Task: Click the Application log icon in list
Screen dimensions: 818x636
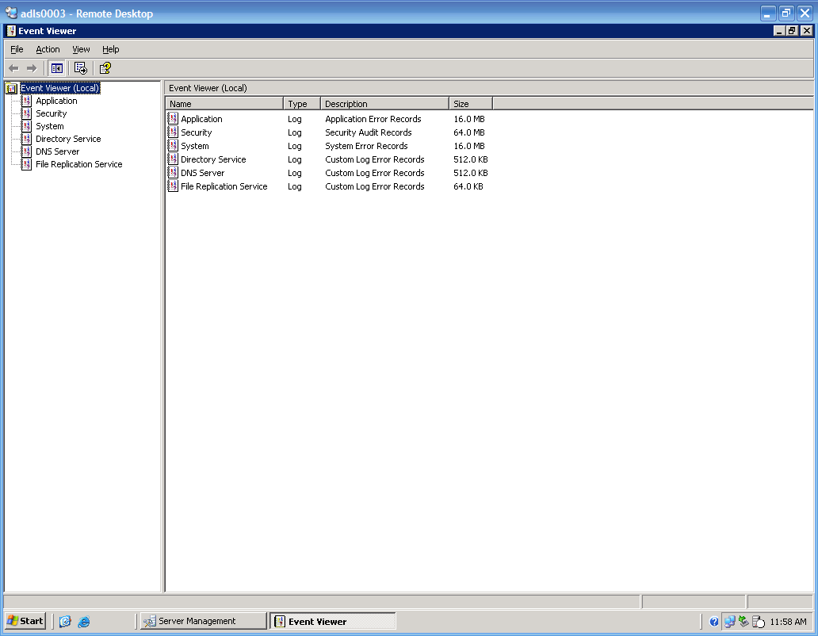Action: click(x=174, y=119)
